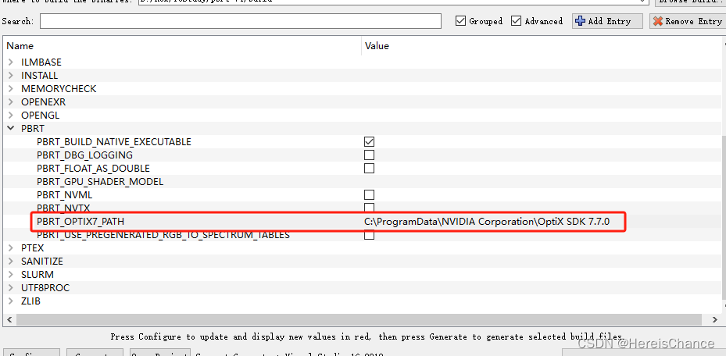
Task: Expand the MEMORYCHECK group
Action: [x=11, y=89]
